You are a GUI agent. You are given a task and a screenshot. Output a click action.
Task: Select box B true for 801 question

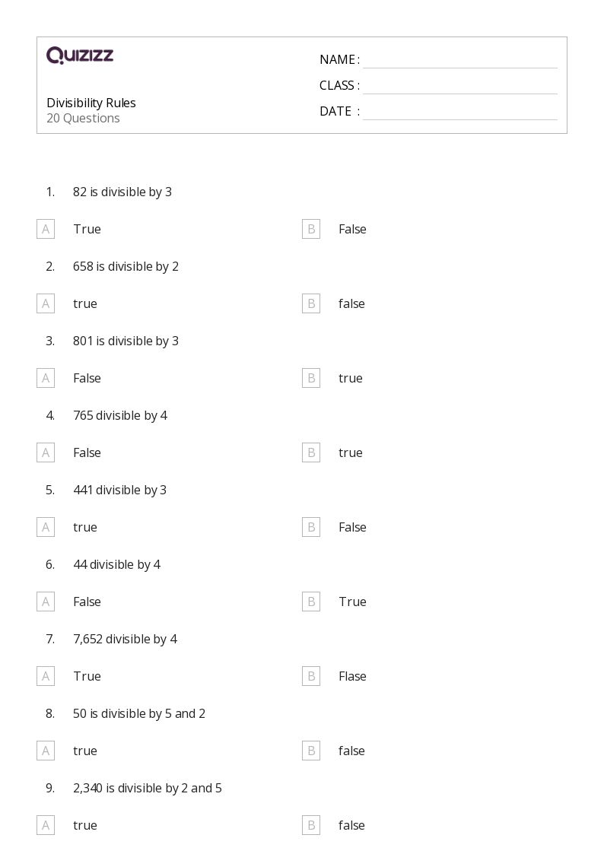click(311, 378)
